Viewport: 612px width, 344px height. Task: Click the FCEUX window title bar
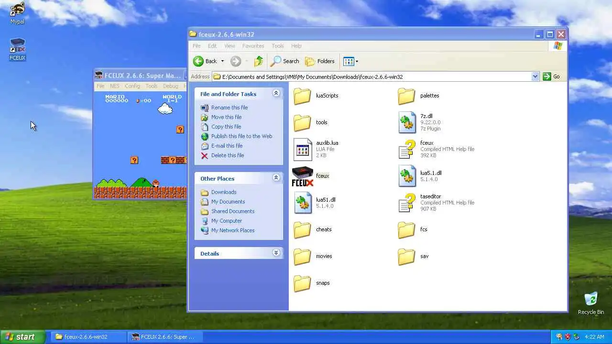click(140, 75)
